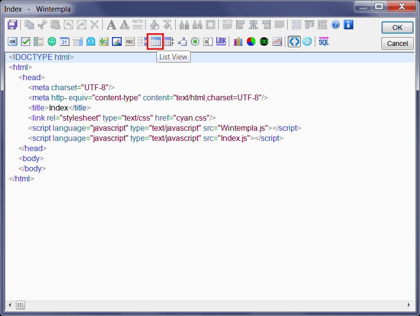Click the opening <body> tag line

(31, 158)
